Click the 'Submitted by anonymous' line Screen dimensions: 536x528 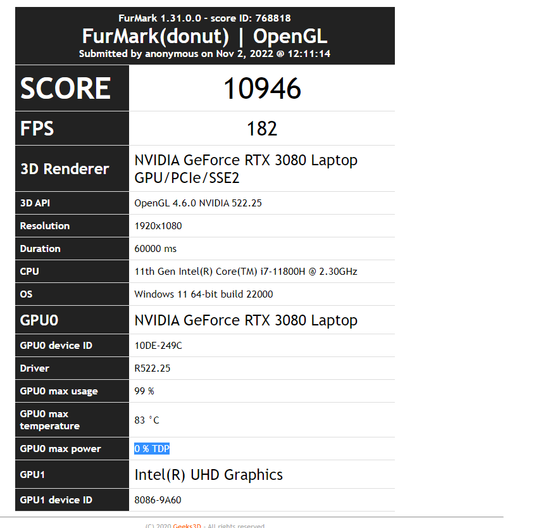tap(204, 54)
